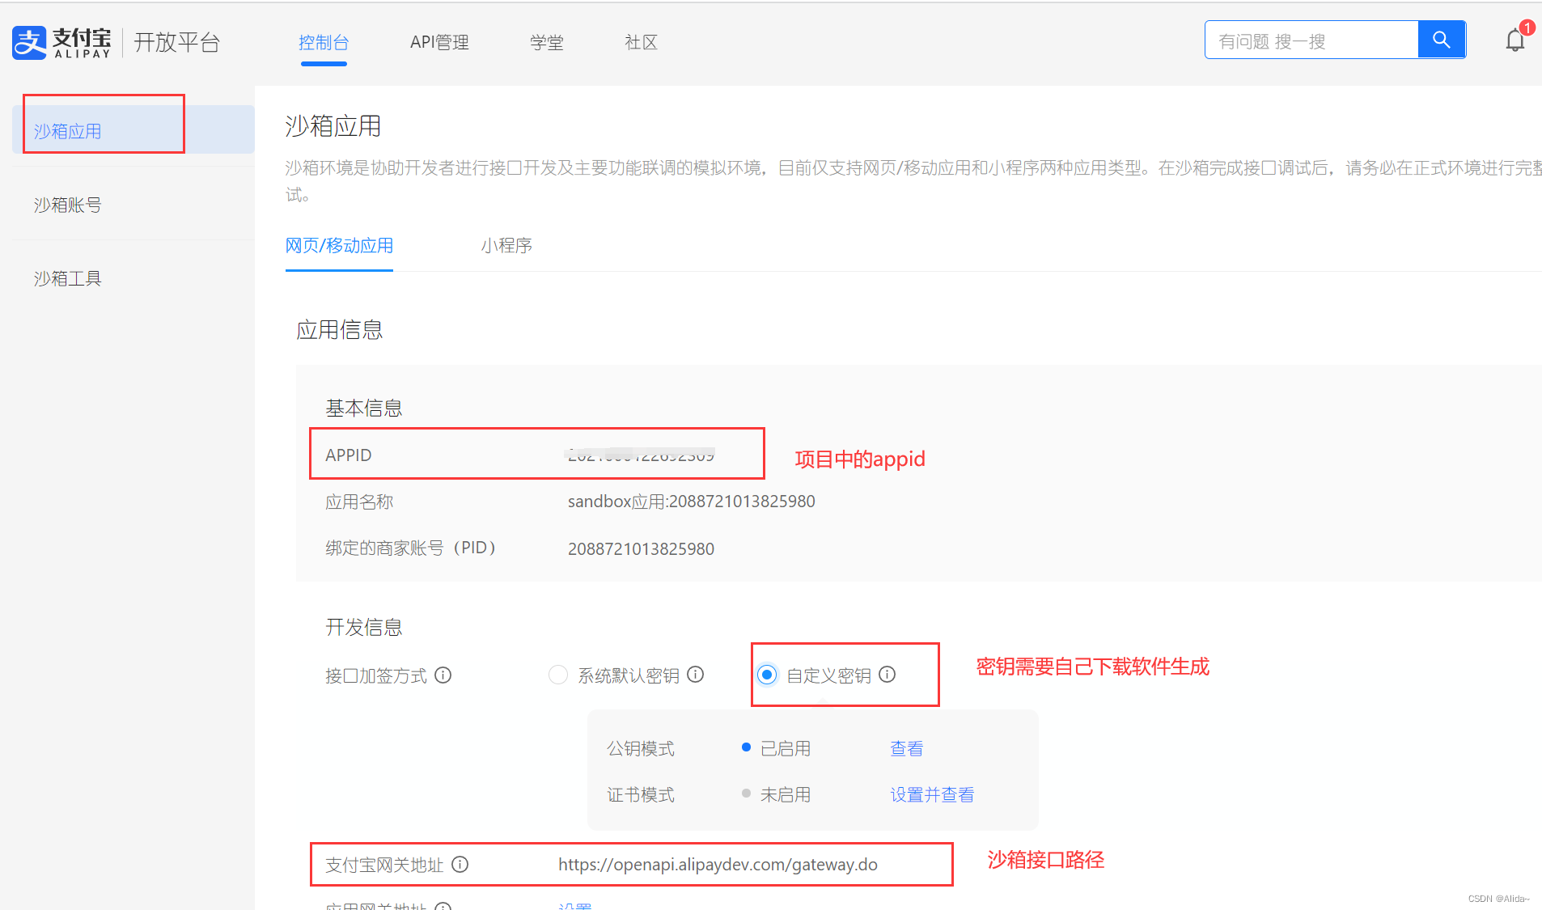
Task: Click info icon beside 系统默认密钥
Action: coord(696,675)
